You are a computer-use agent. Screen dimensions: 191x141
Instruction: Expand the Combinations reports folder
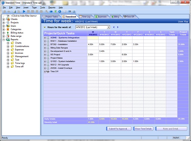pos(8,46)
